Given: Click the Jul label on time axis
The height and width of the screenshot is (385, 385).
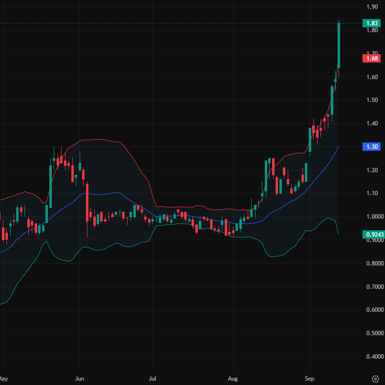Looking at the screenshot, I should [x=152, y=379].
